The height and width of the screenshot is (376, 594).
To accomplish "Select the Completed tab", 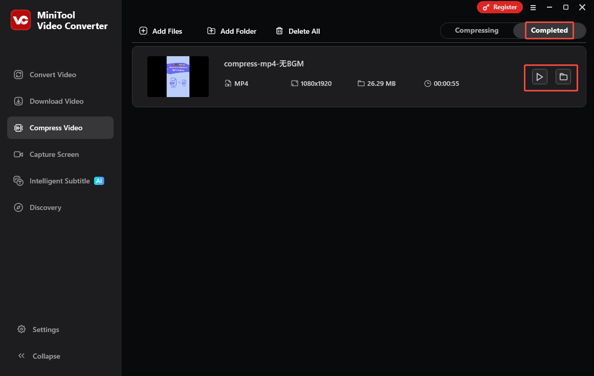I will pyautogui.click(x=549, y=30).
